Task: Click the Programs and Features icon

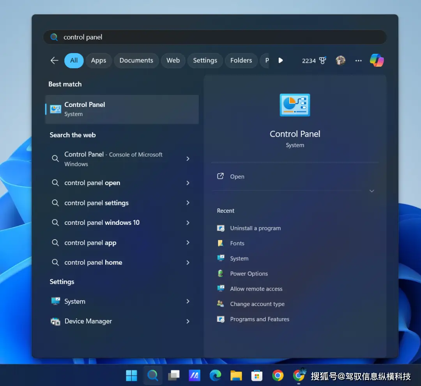Action: [220, 319]
